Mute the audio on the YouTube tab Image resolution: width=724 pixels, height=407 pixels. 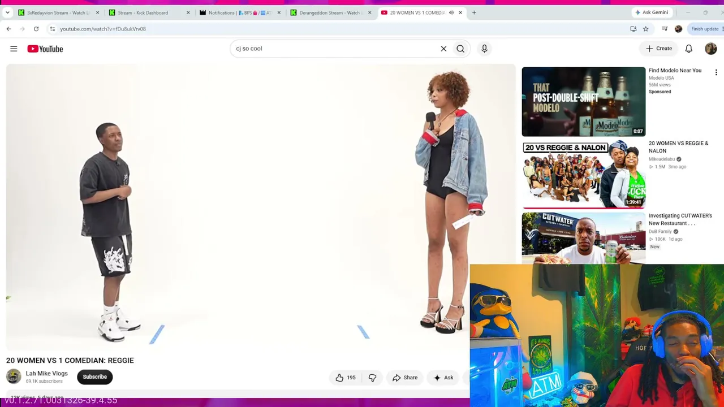point(451,12)
